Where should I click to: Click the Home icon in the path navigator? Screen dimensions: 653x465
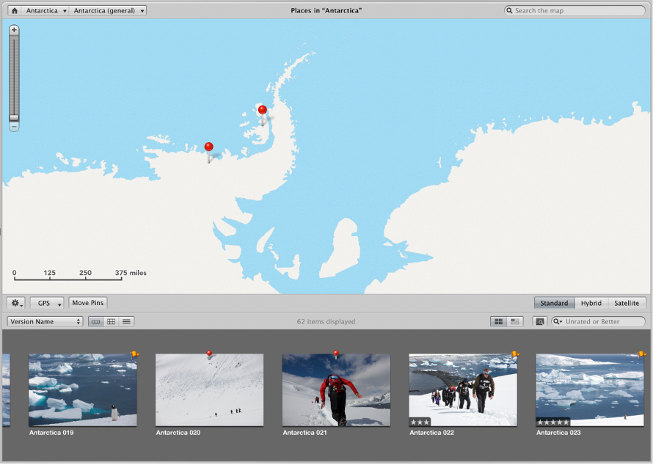click(x=14, y=10)
